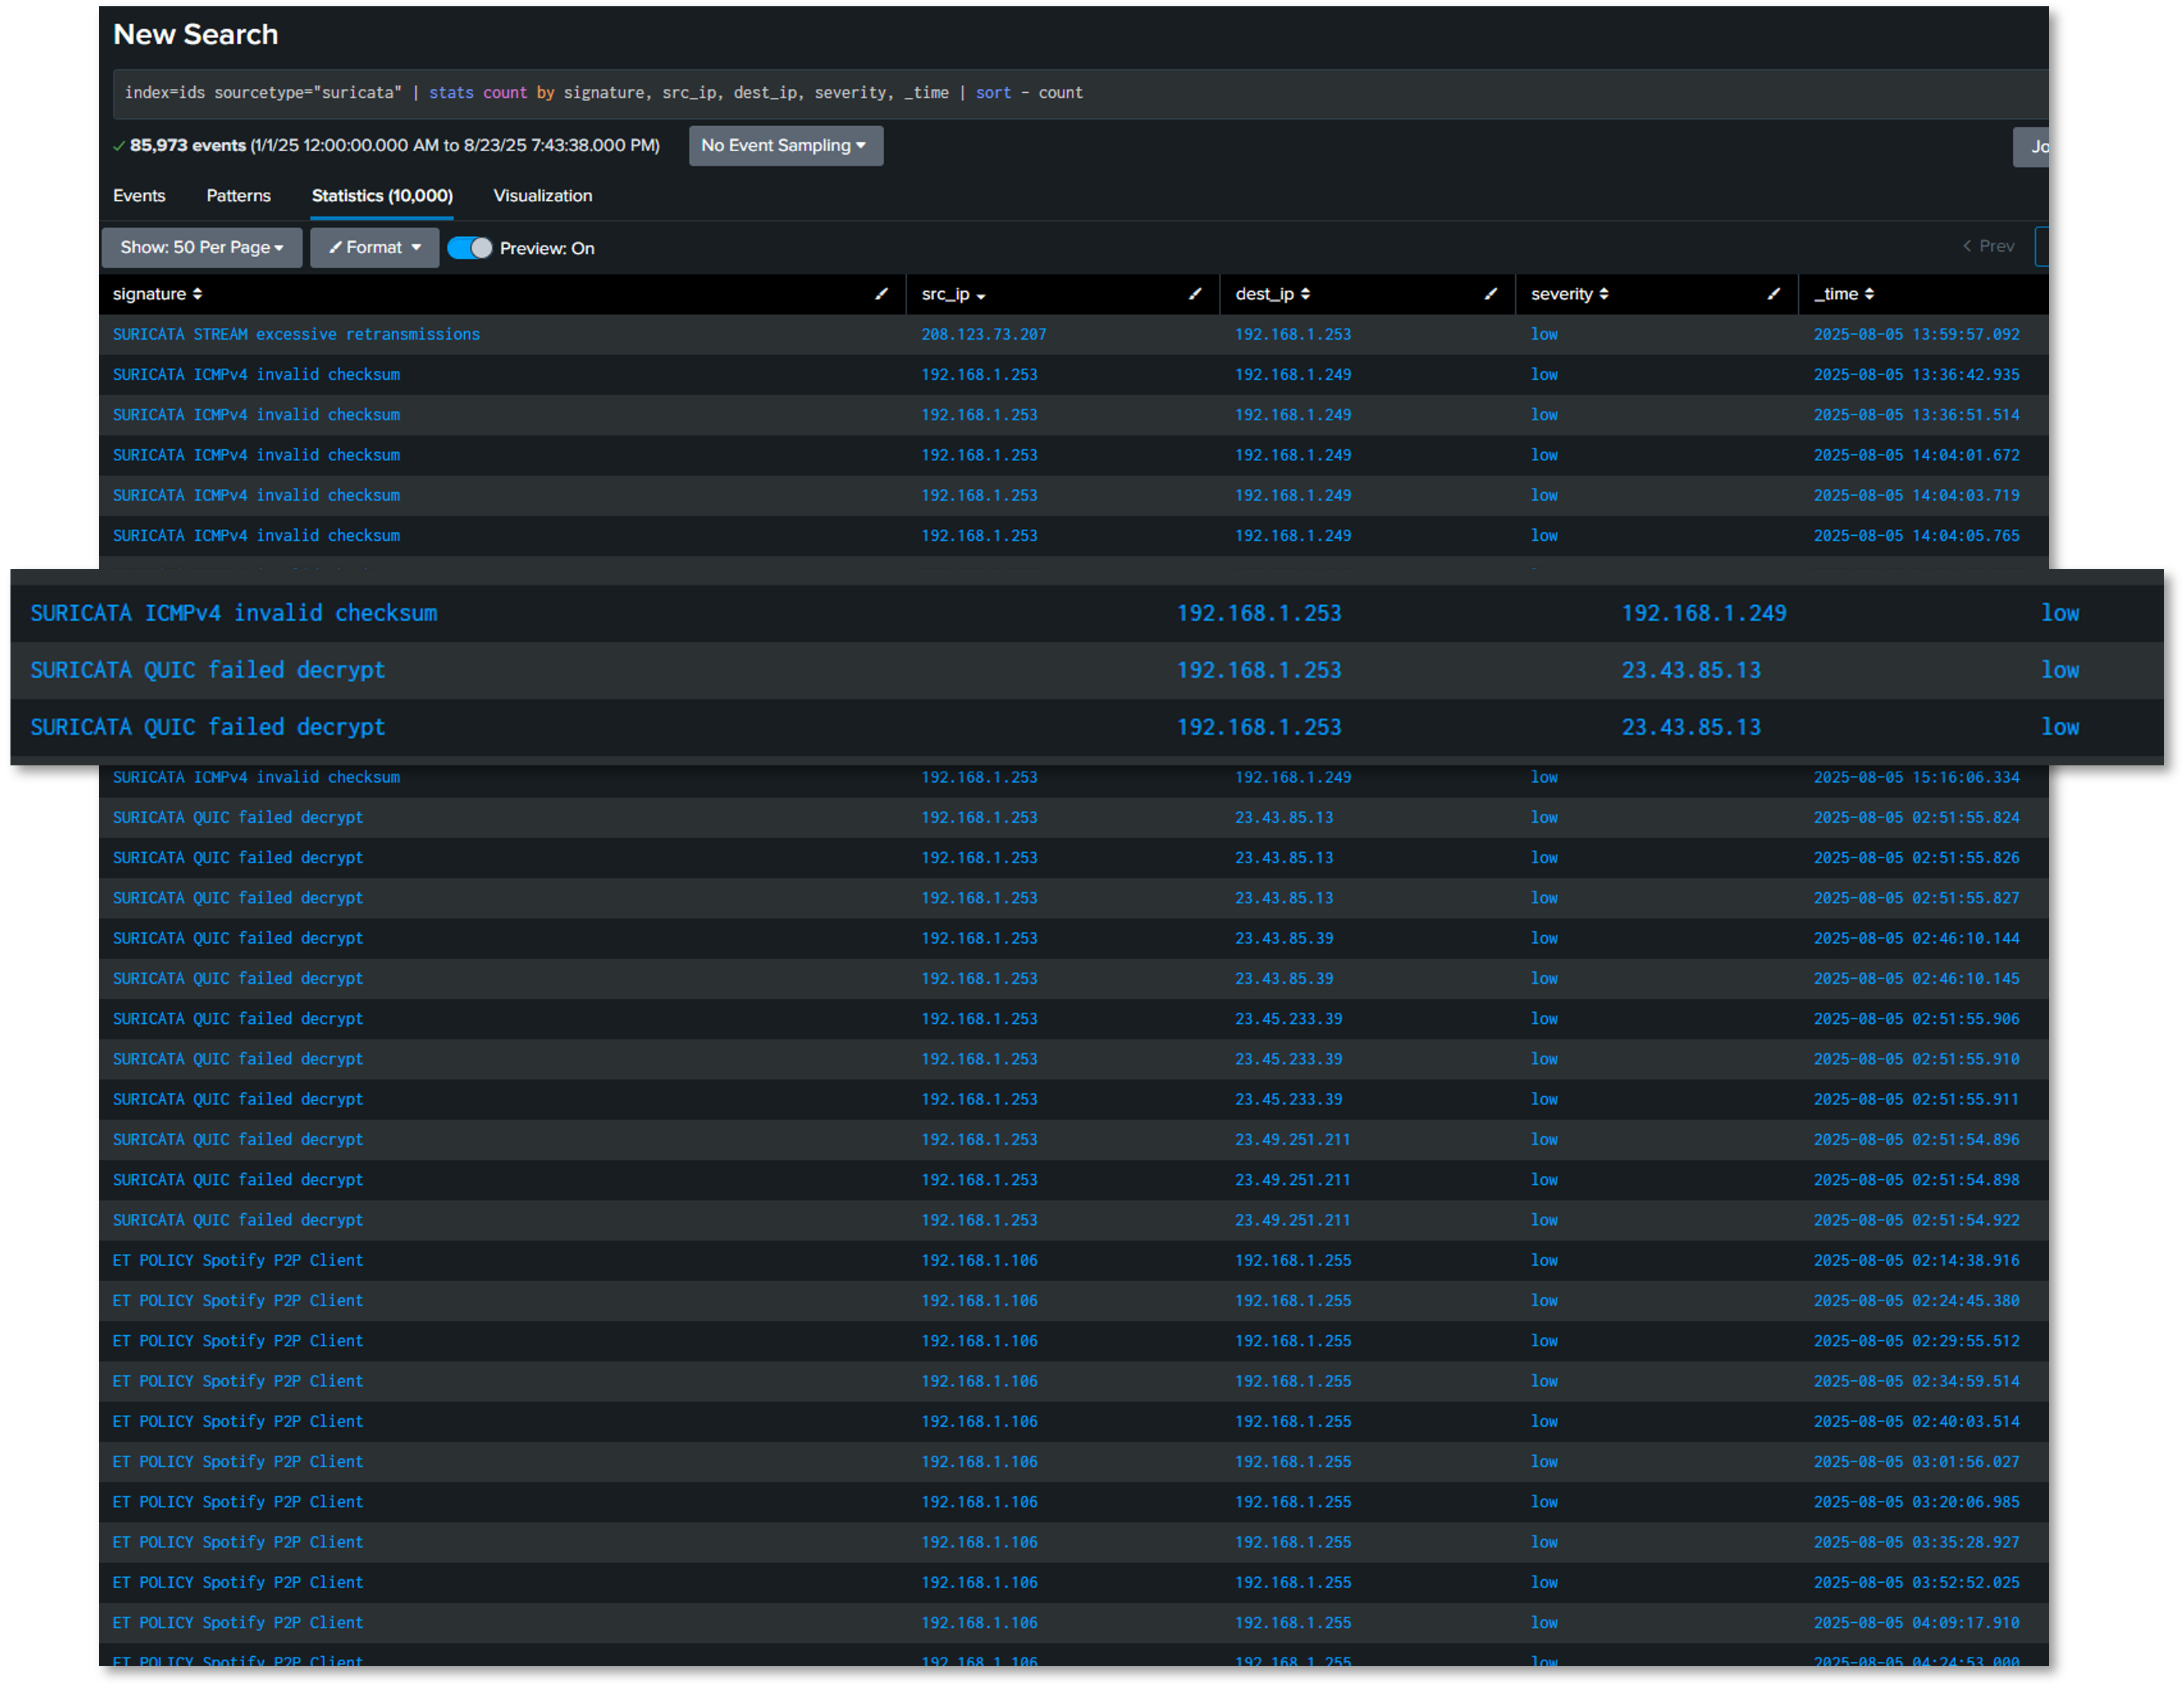Open the src_ip column edit pencil icon
This screenshot has height=1686, width=2184.
pyautogui.click(x=1195, y=294)
